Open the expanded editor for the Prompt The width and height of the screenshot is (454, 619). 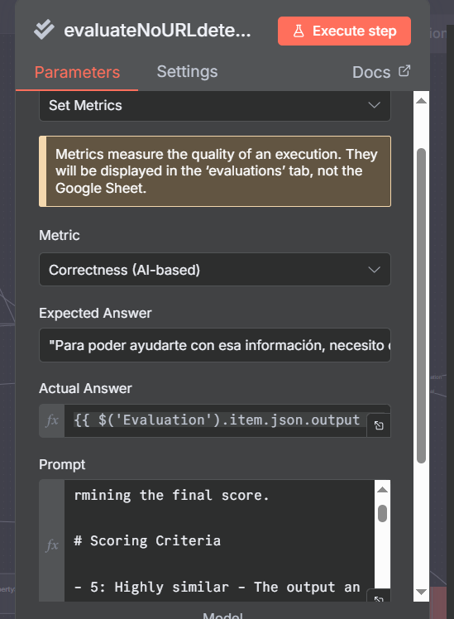tap(379, 597)
